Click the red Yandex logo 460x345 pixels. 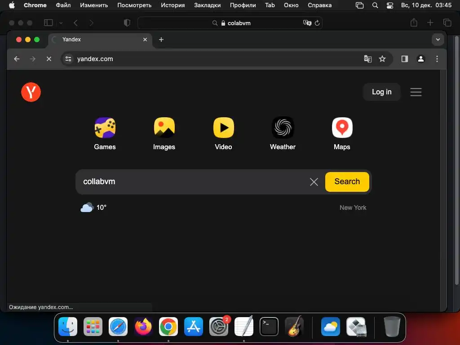tap(31, 92)
